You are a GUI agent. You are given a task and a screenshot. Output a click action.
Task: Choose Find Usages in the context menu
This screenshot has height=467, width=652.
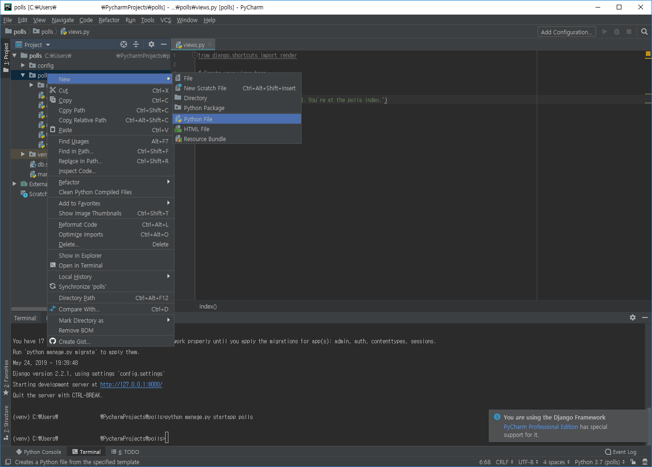pyautogui.click(x=111, y=141)
